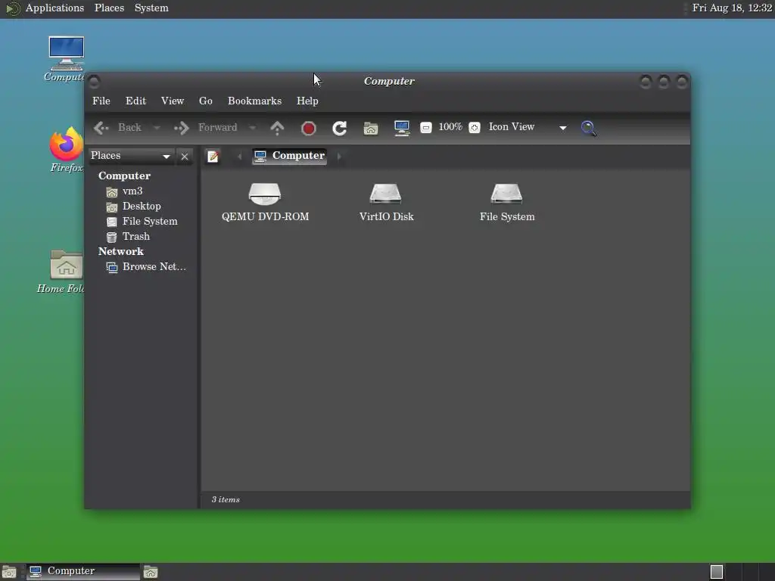Open File System in Places sidebar

point(150,222)
